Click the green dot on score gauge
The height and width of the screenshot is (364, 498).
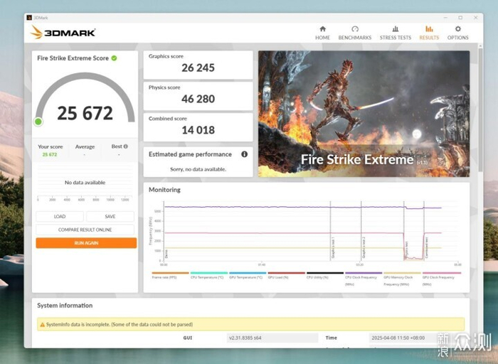coord(38,122)
